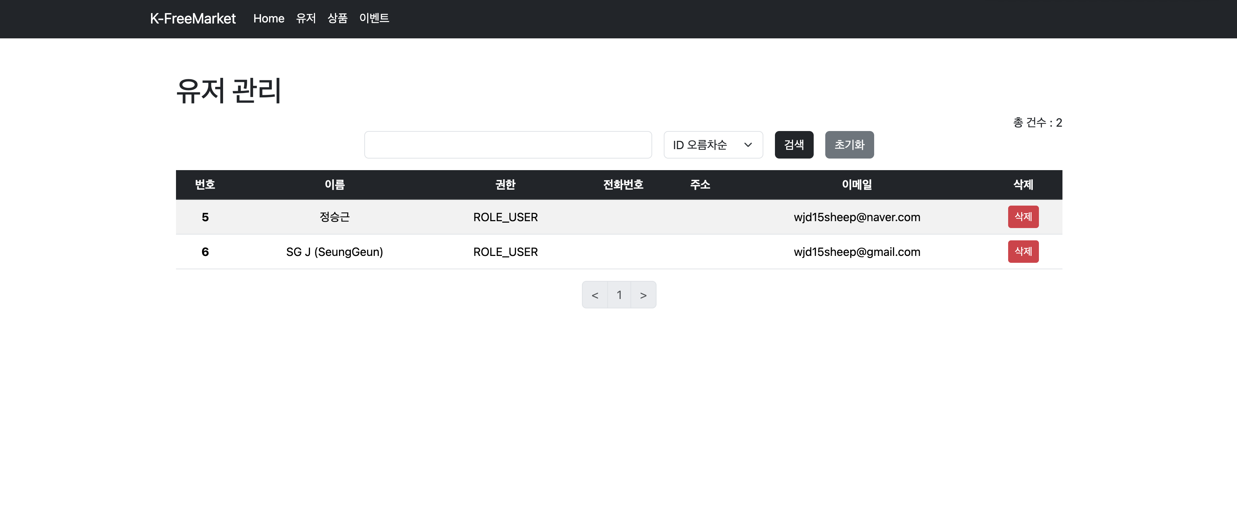Click the 번호 column header
Screen dimensions: 1237x514
(x=205, y=185)
